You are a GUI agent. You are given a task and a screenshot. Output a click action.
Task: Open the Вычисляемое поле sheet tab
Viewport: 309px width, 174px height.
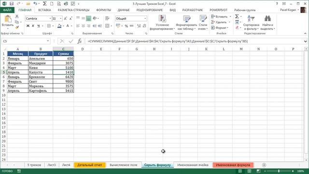click(x=124, y=165)
